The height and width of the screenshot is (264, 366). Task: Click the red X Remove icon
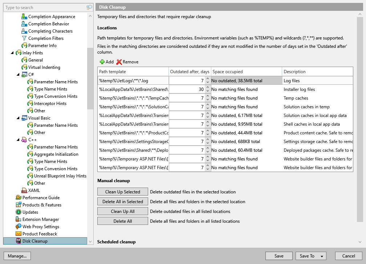pyautogui.click(x=119, y=62)
